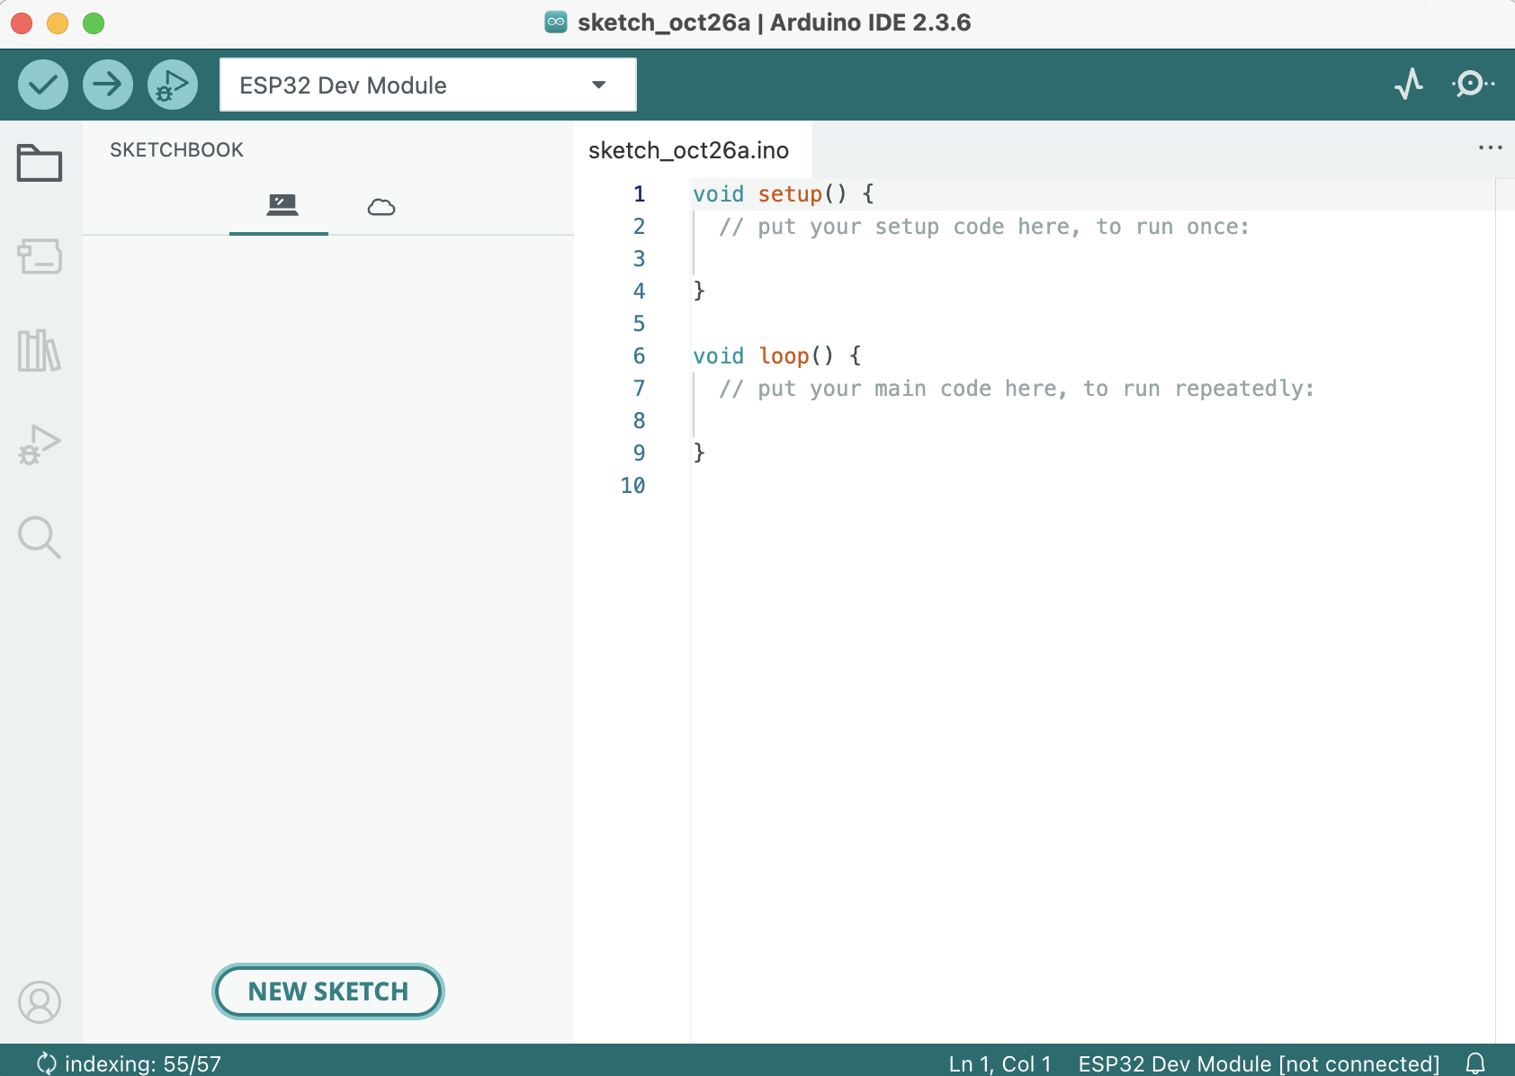1515x1076 pixels.
Task: Open the Library Manager sidebar panel
Action: click(40, 350)
